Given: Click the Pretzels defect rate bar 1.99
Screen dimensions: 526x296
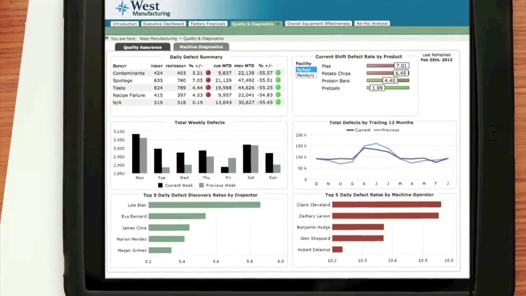Looking at the screenshot, I should click(388, 88).
